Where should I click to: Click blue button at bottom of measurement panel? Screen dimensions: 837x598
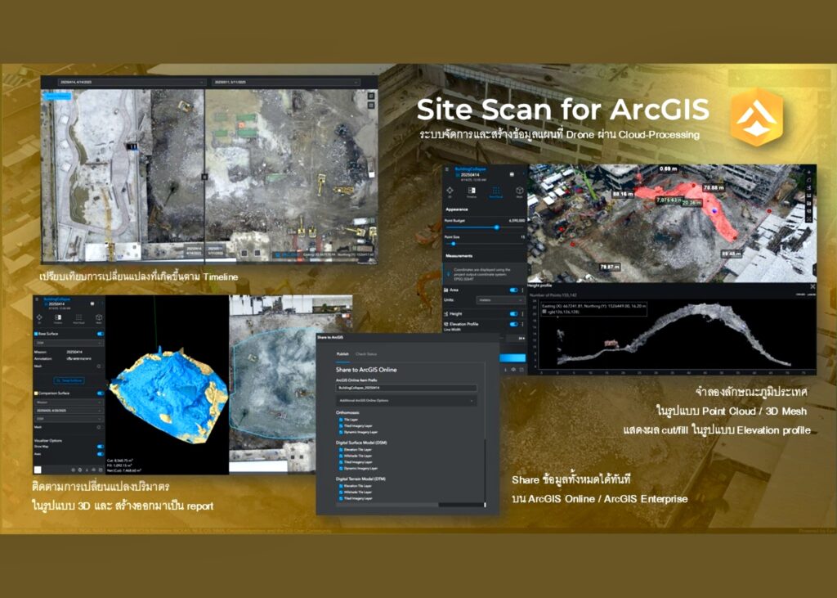point(512,357)
